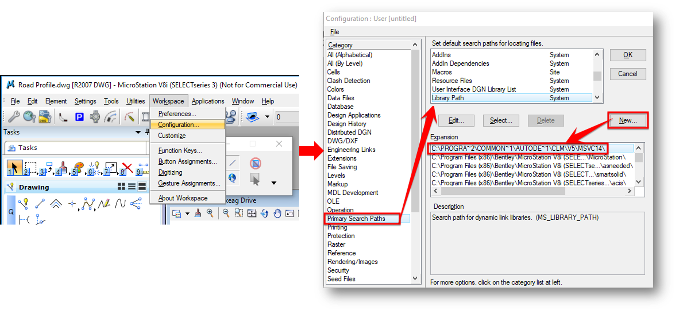Expand the View Attributes dropdown arrow
Image resolution: width=677 pixels, height=312 pixels.
(187, 214)
